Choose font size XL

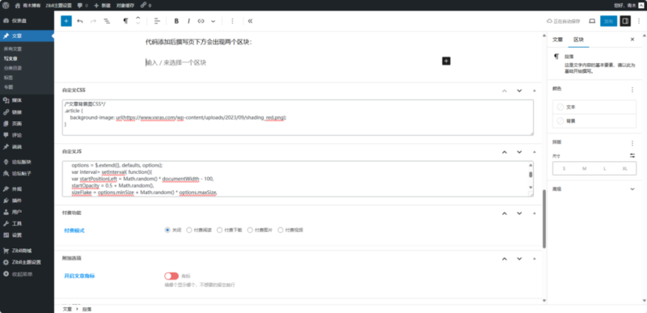coord(624,169)
